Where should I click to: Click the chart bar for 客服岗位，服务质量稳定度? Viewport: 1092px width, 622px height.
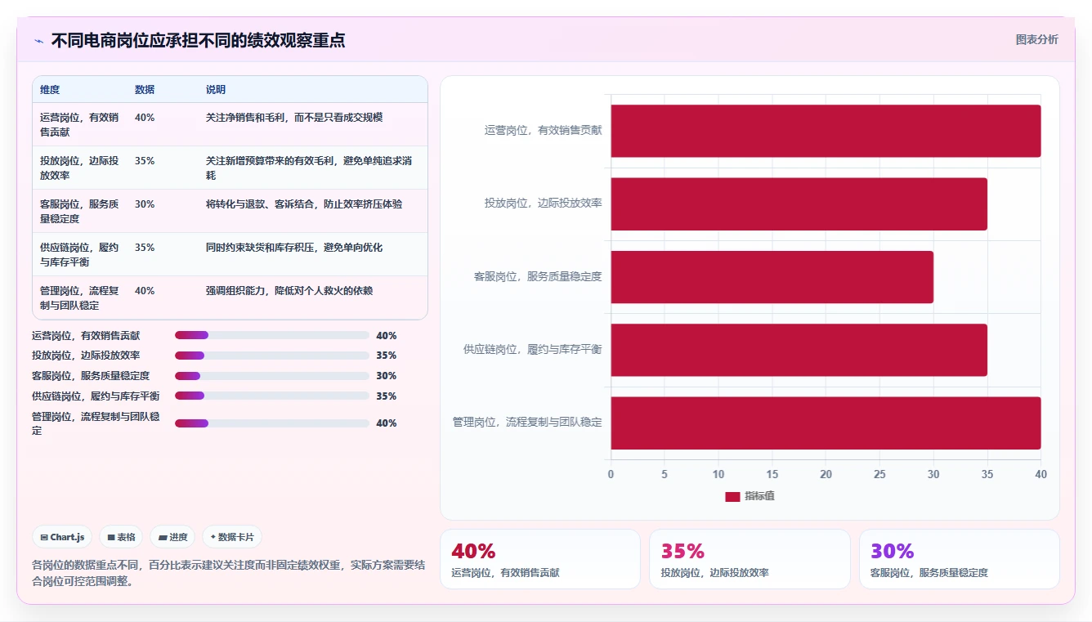(x=772, y=277)
